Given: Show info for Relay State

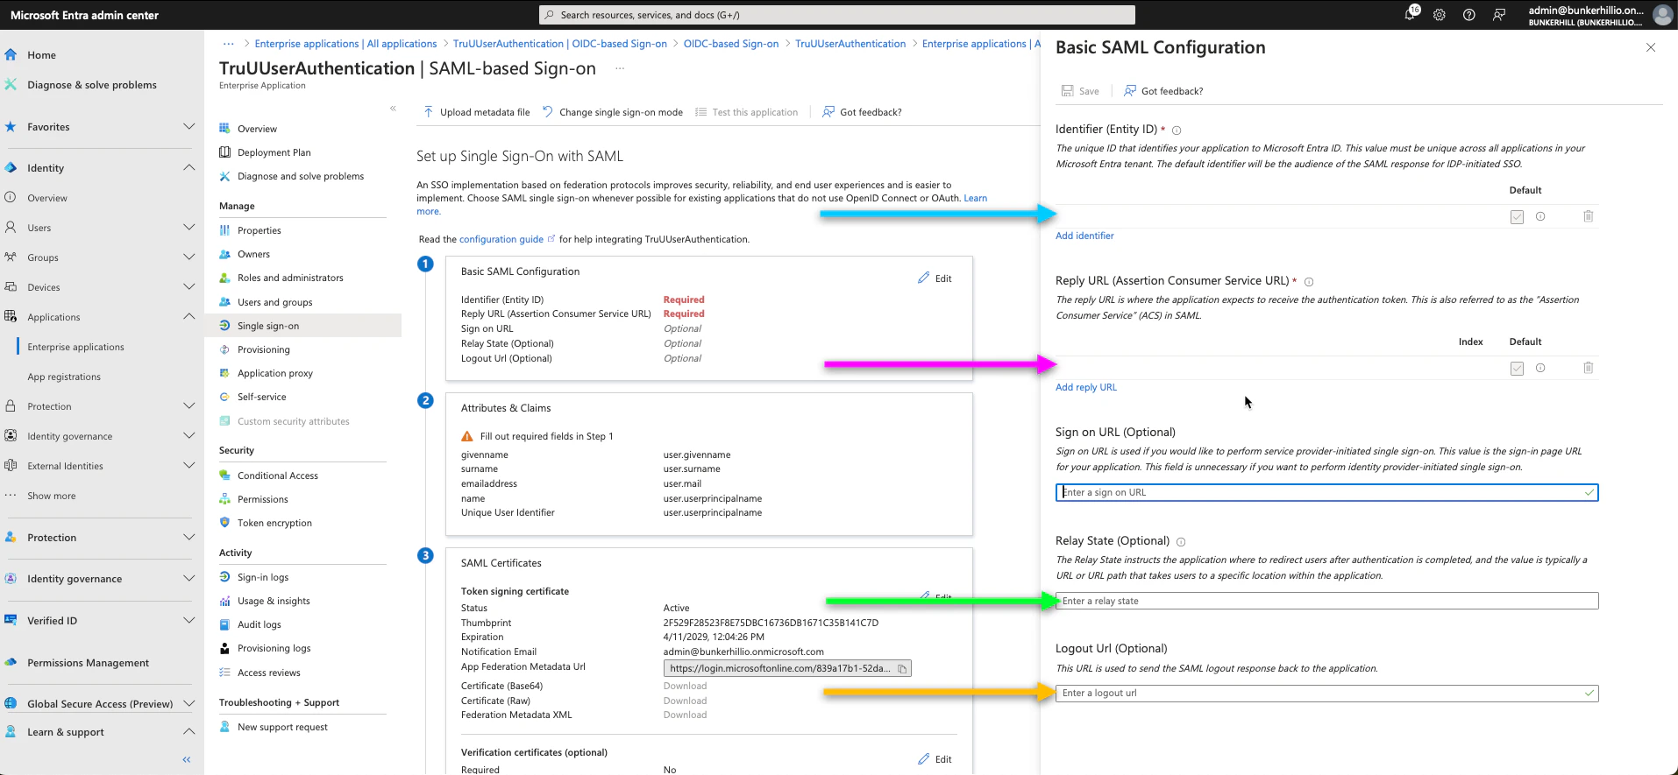Looking at the screenshot, I should point(1181,542).
